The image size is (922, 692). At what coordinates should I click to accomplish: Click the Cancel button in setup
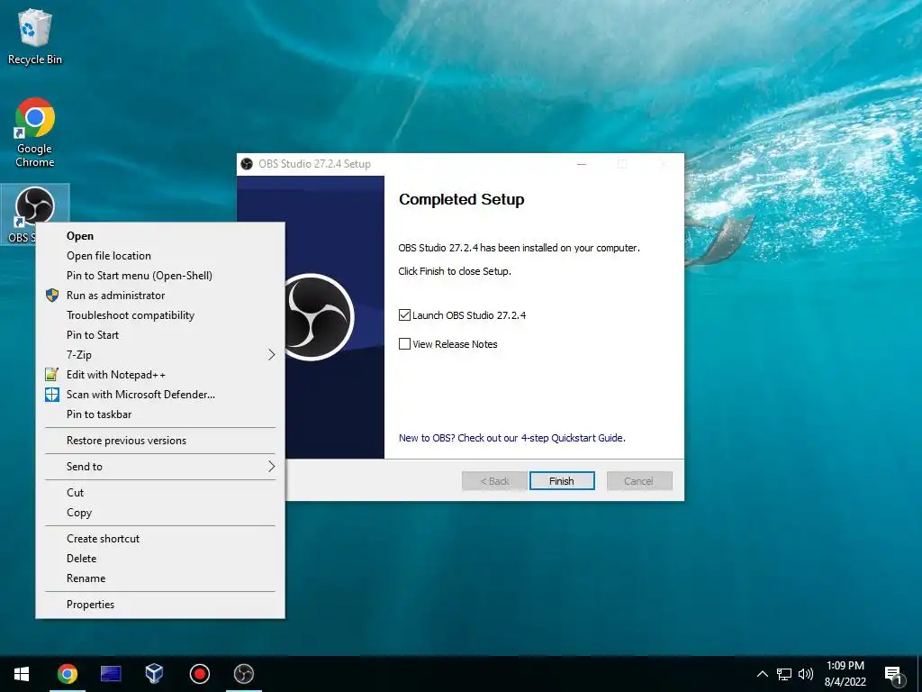tap(639, 481)
